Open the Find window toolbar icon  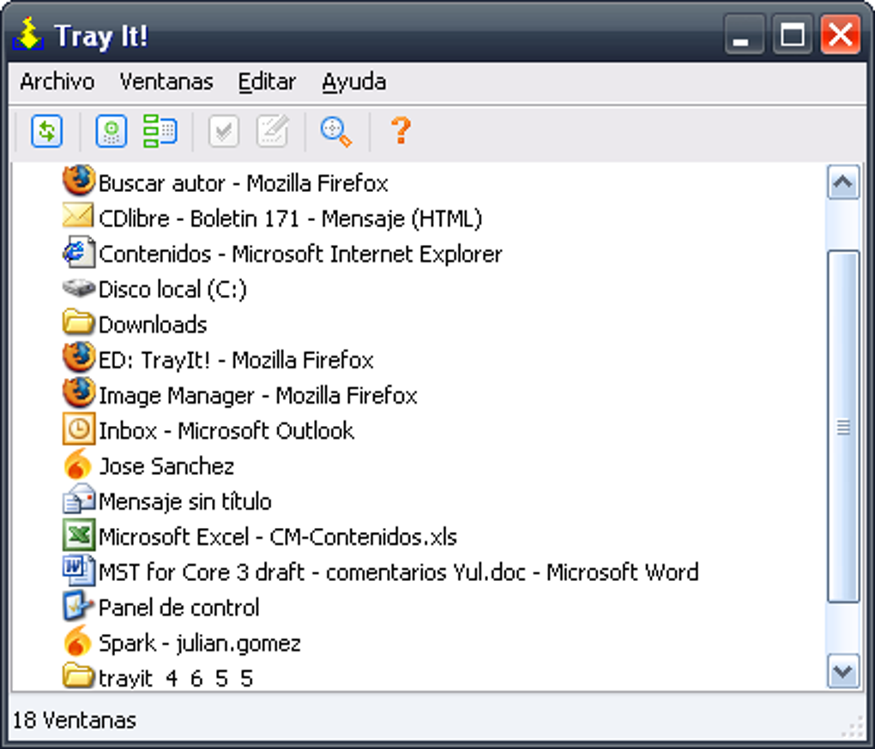[336, 131]
